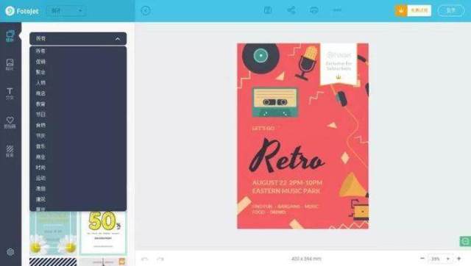Select the Text tool in the sidebar

click(x=10, y=93)
